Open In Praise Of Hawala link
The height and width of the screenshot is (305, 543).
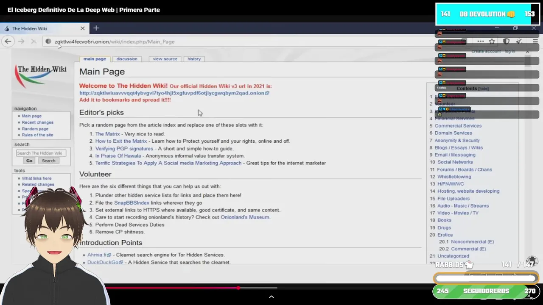coord(118,156)
